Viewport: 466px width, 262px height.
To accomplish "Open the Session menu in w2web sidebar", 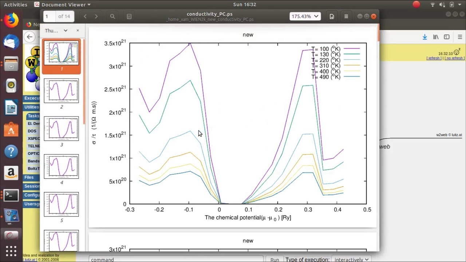I will pyautogui.click(x=32, y=186).
